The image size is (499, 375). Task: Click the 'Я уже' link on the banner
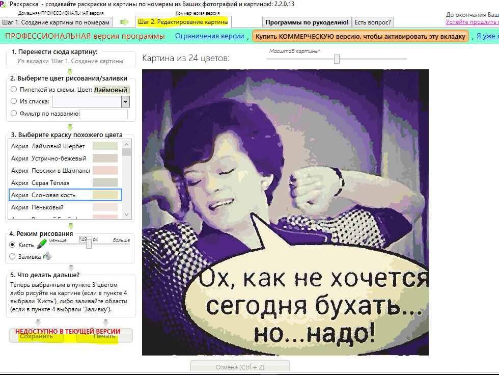coord(488,36)
